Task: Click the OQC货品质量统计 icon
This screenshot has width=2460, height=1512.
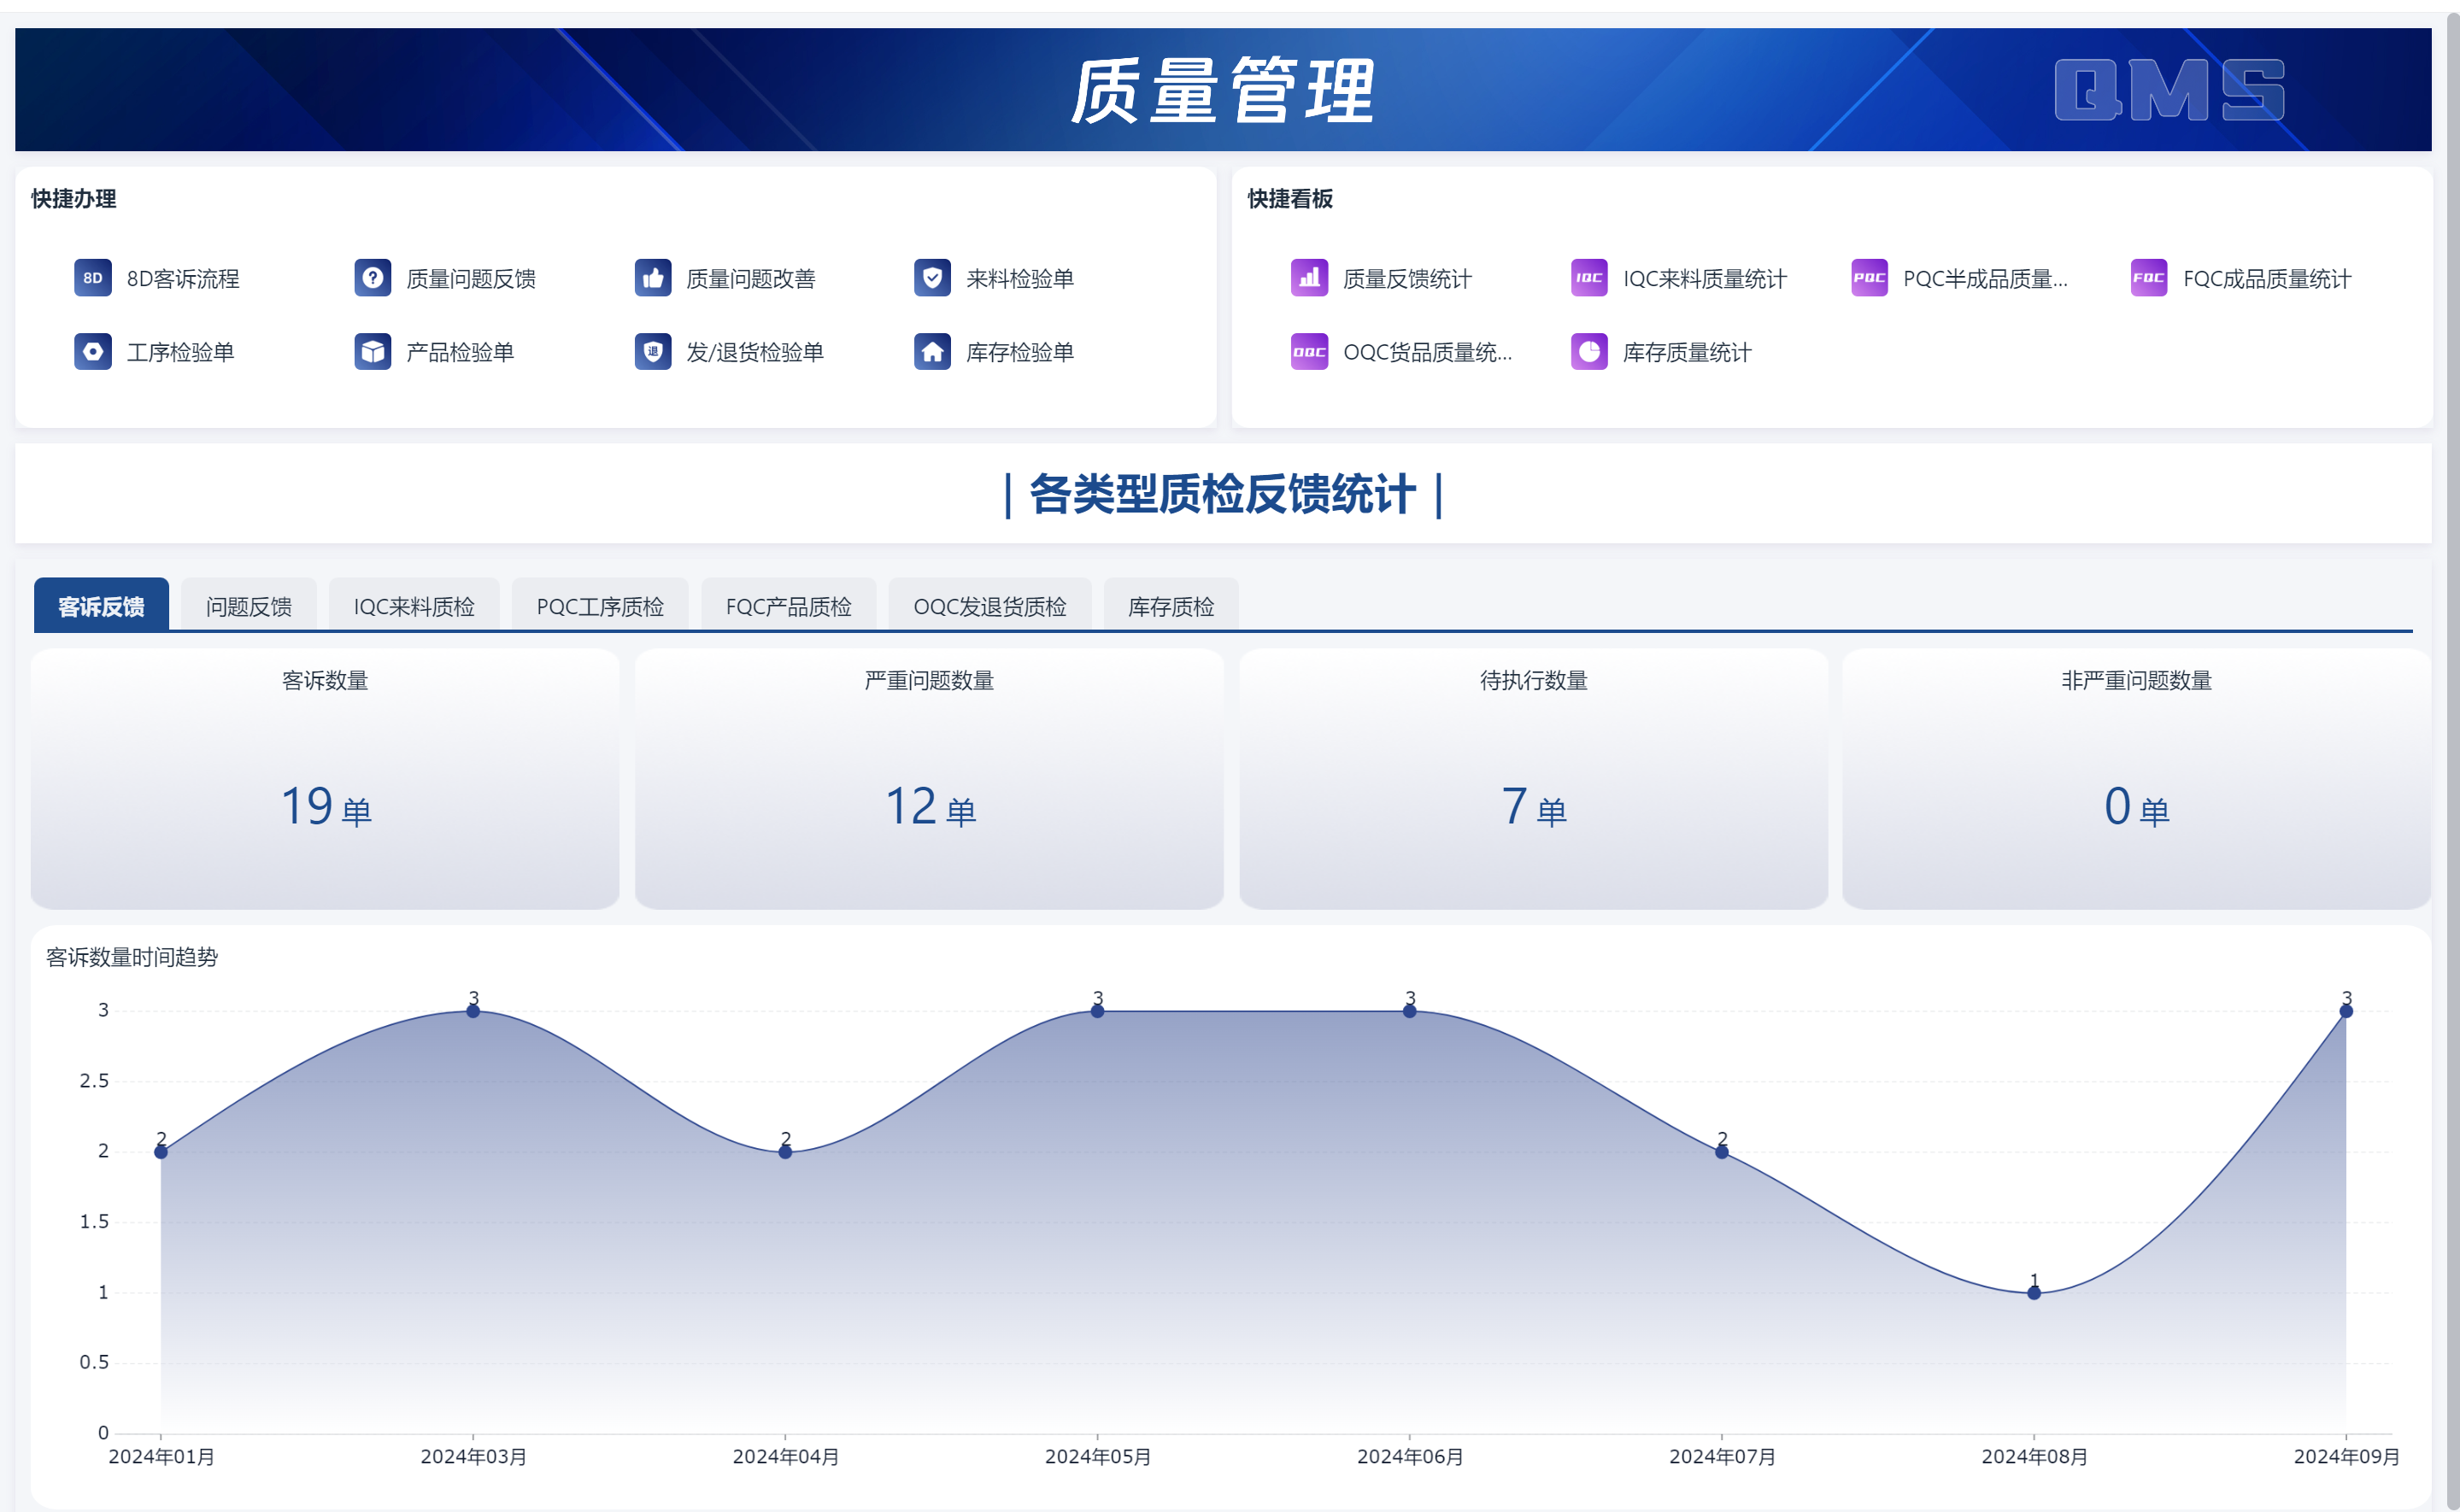Action: [1309, 352]
